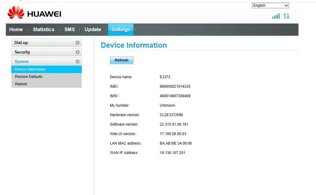Viewport: 316px width, 195px height.
Task: Click the 'My number:' label
Action: pyautogui.click(x=119, y=105)
